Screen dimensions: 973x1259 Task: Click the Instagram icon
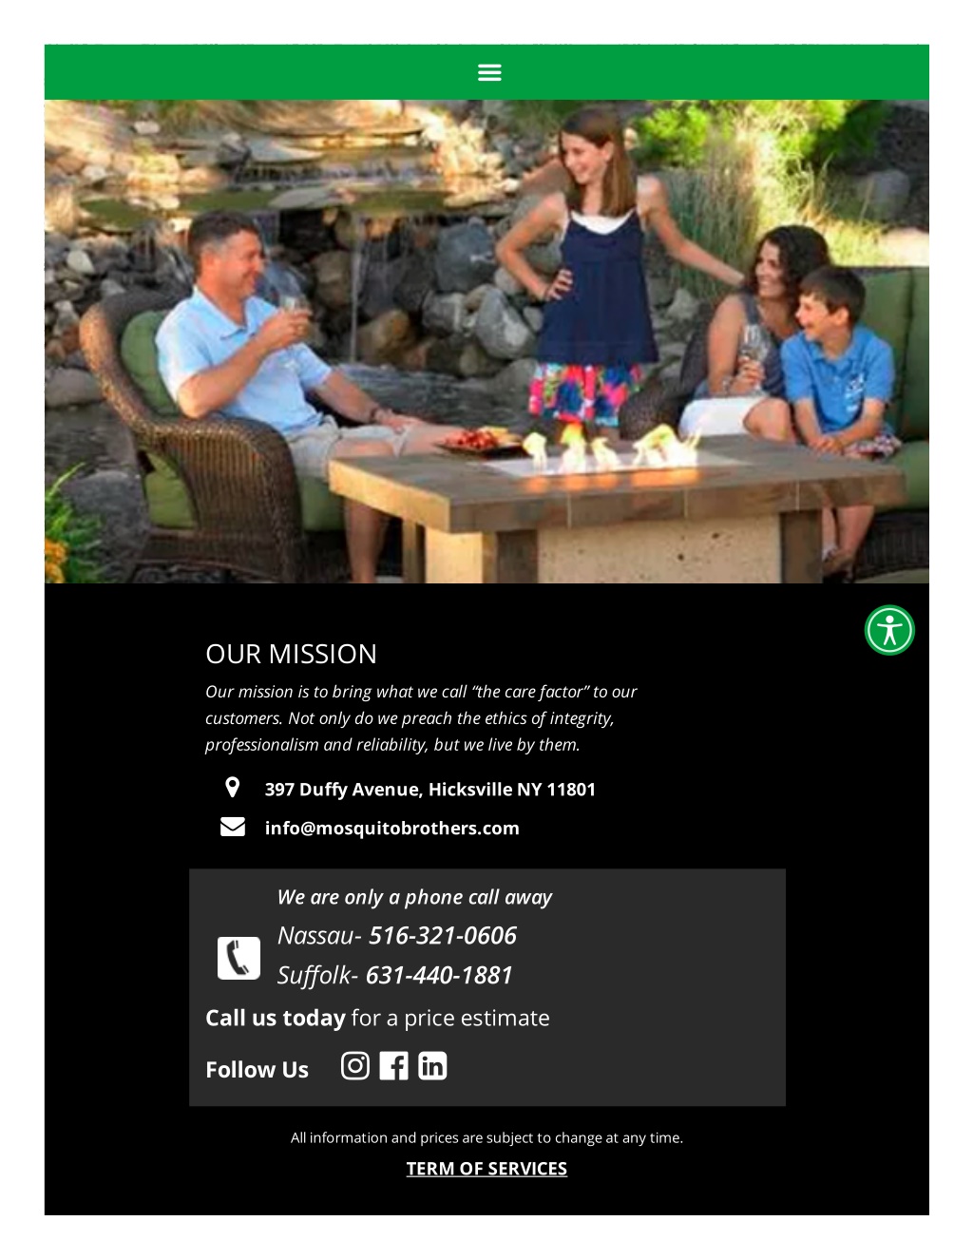(x=355, y=1066)
